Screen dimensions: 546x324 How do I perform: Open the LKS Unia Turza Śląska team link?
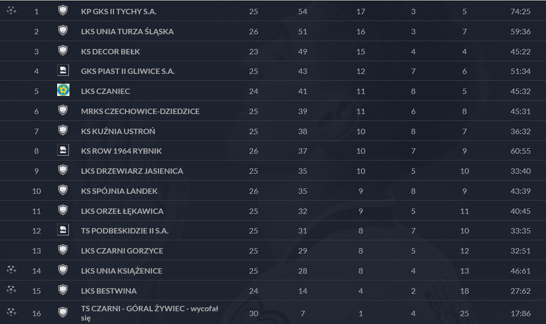point(127,31)
